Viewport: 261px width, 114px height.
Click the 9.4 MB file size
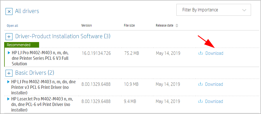(x=130, y=102)
